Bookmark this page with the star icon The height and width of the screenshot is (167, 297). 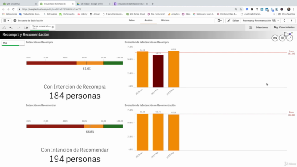[241, 9]
